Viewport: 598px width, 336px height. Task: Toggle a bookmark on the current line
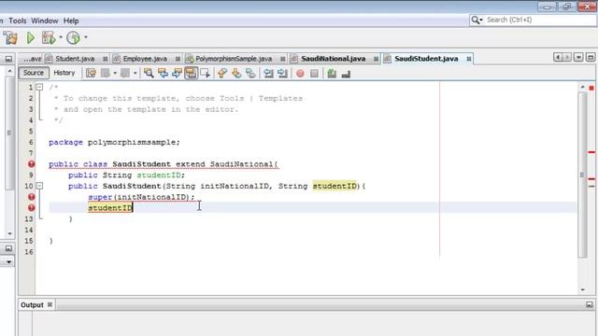250,73
